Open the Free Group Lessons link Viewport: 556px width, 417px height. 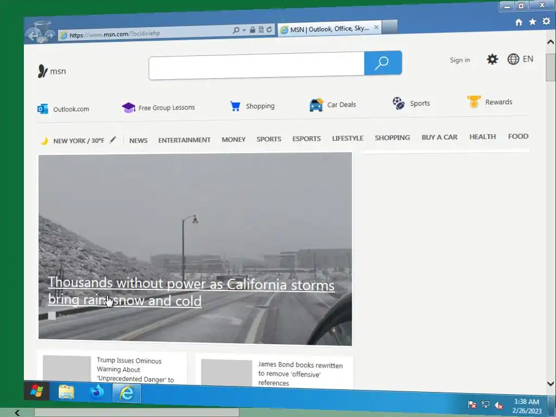point(166,108)
